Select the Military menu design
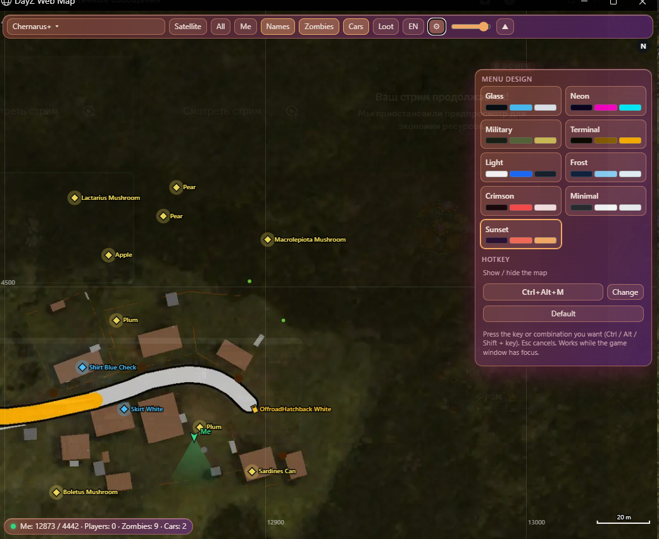Screen dimensions: 659x539 coord(521,134)
